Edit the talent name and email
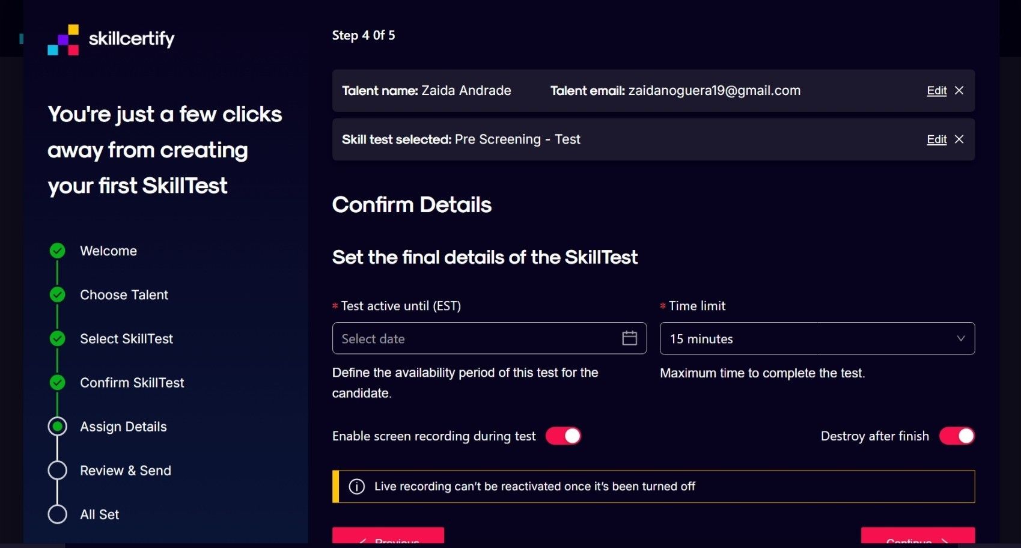The height and width of the screenshot is (548, 1021). click(x=936, y=91)
